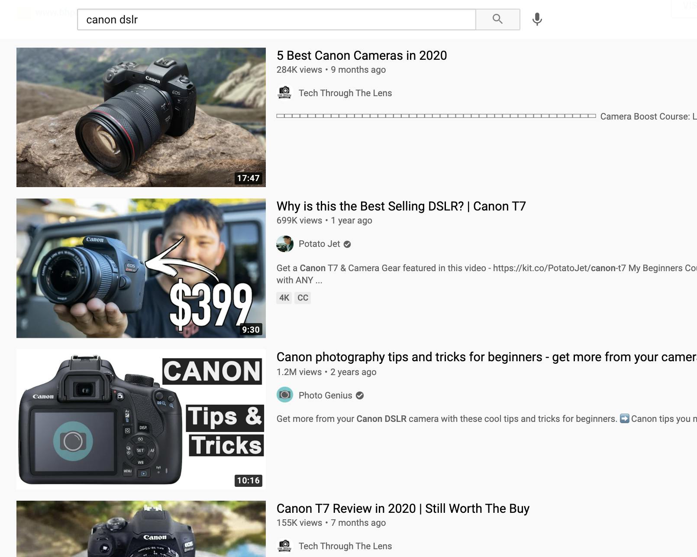Image resolution: width=697 pixels, height=557 pixels.
Task: Click the CC badge
Action: click(x=303, y=298)
